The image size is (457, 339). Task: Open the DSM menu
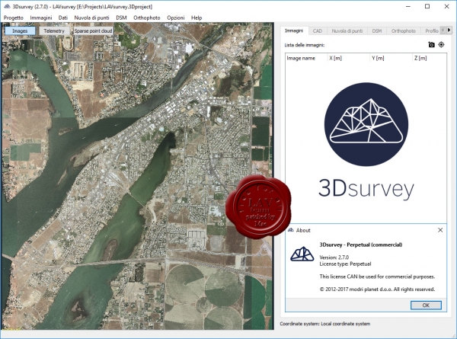[x=121, y=18]
